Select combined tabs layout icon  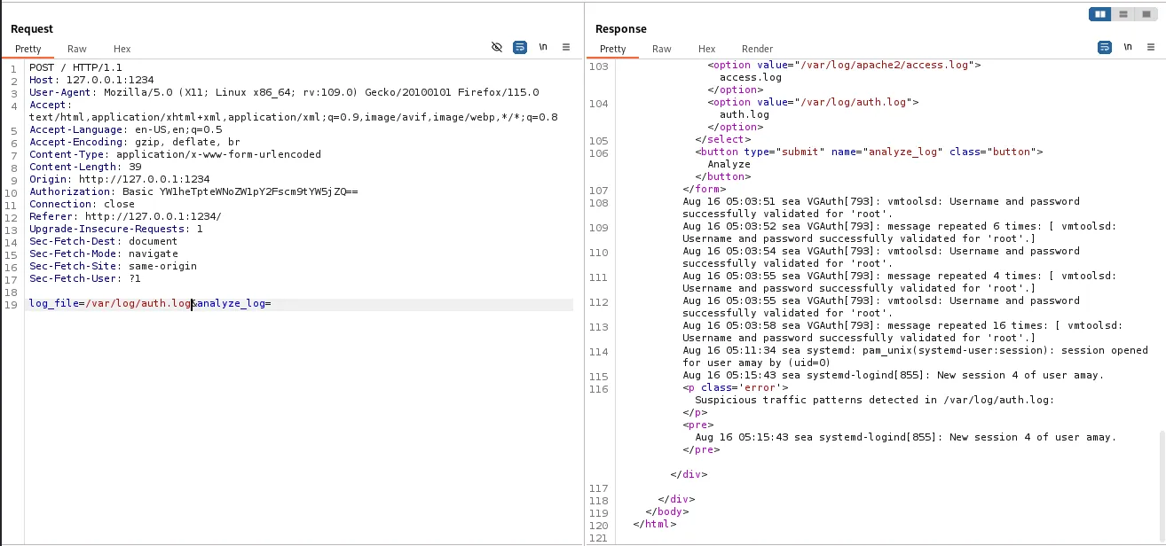(x=1146, y=14)
